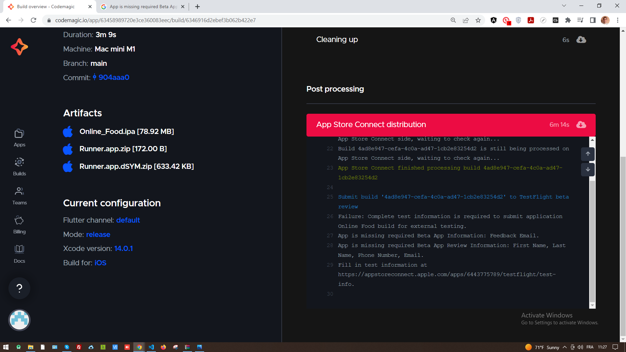Viewport: 626px width, 352px height.
Task: Download Runner.app.dSYM.zip artifact
Action: tap(137, 167)
